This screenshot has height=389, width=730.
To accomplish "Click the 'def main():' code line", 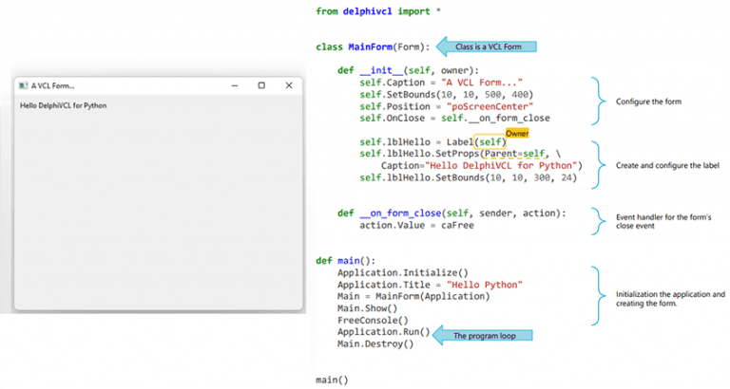I will tap(345, 261).
